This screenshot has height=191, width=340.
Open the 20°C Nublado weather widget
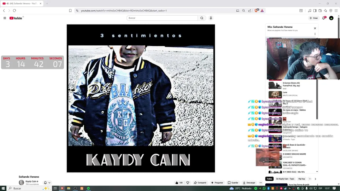point(241,188)
